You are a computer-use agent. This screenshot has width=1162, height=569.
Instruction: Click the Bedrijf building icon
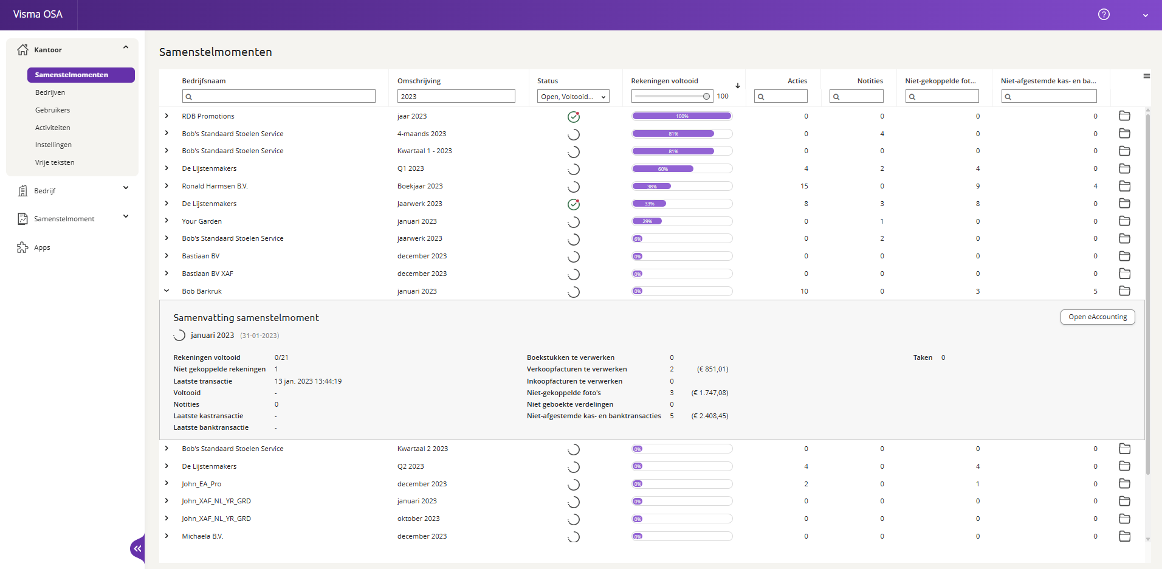tap(22, 191)
